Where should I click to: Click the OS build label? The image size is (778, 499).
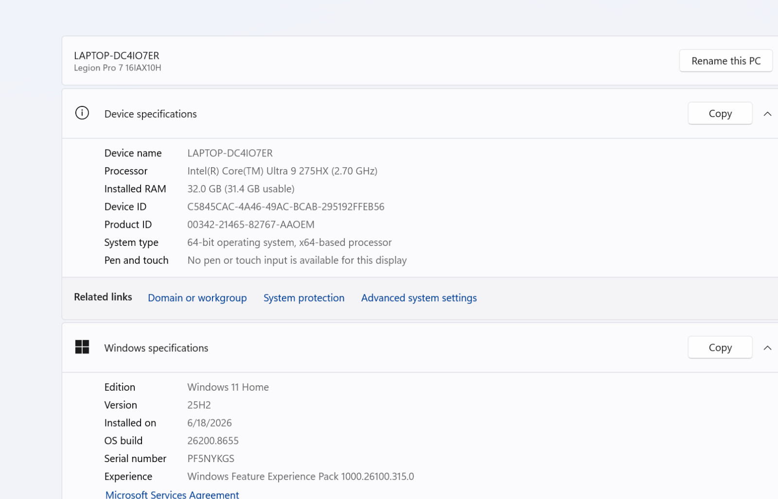pyautogui.click(x=123, y=441)
